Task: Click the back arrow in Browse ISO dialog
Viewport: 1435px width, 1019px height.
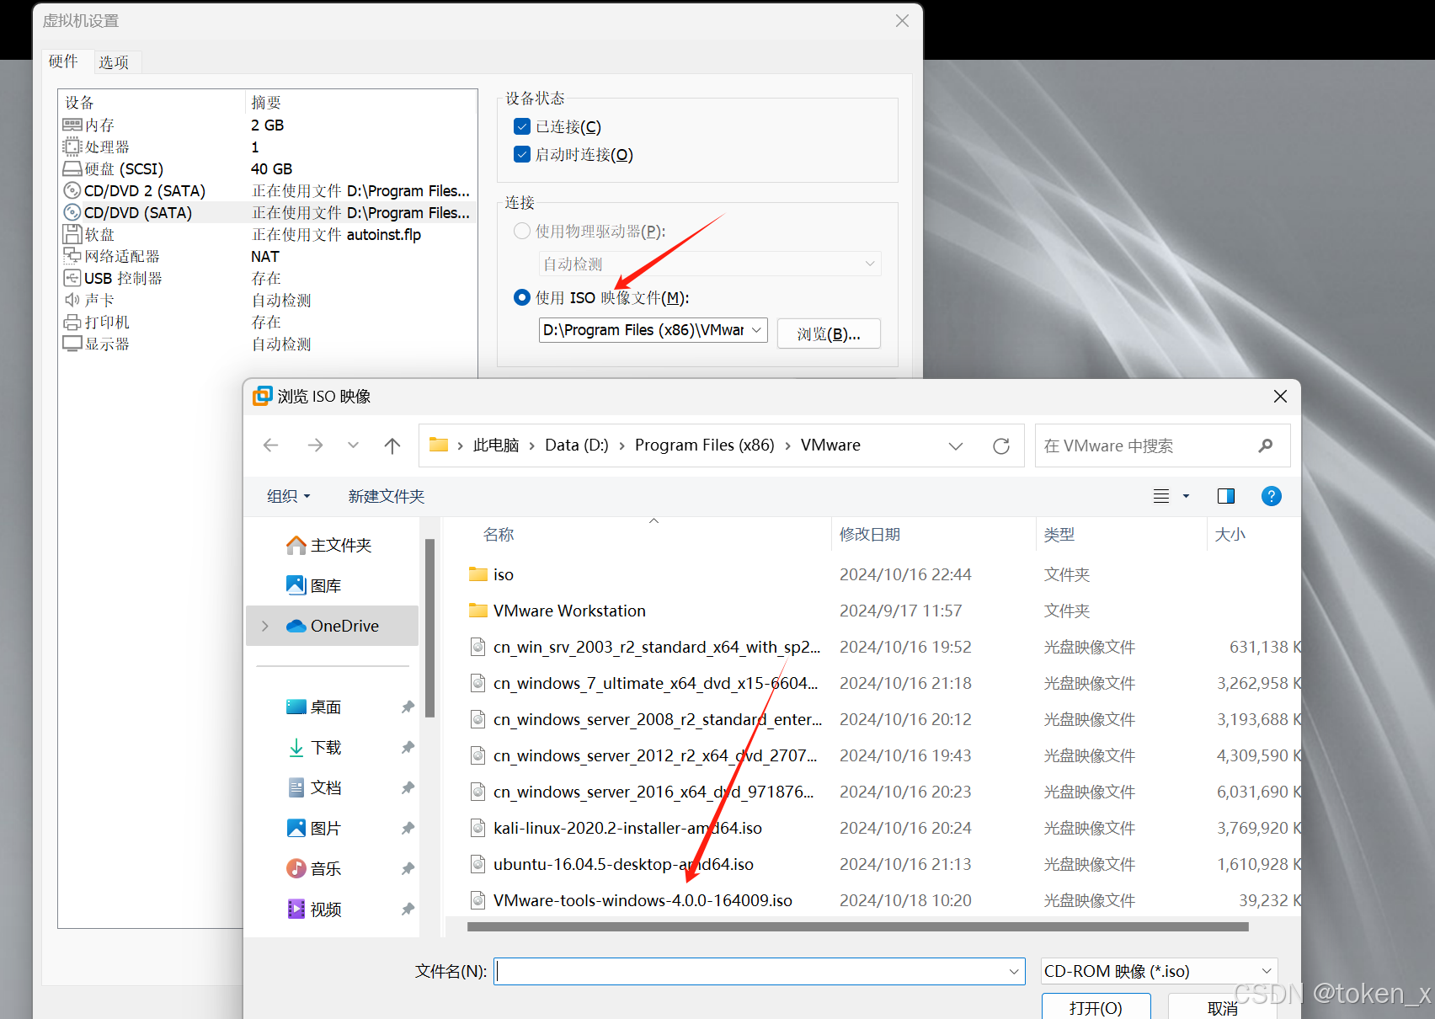Action: pos(271,445)
